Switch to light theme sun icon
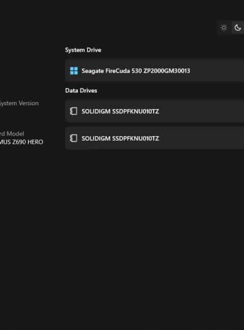This screenshot has height=330, width=244. tap(224, 27)
